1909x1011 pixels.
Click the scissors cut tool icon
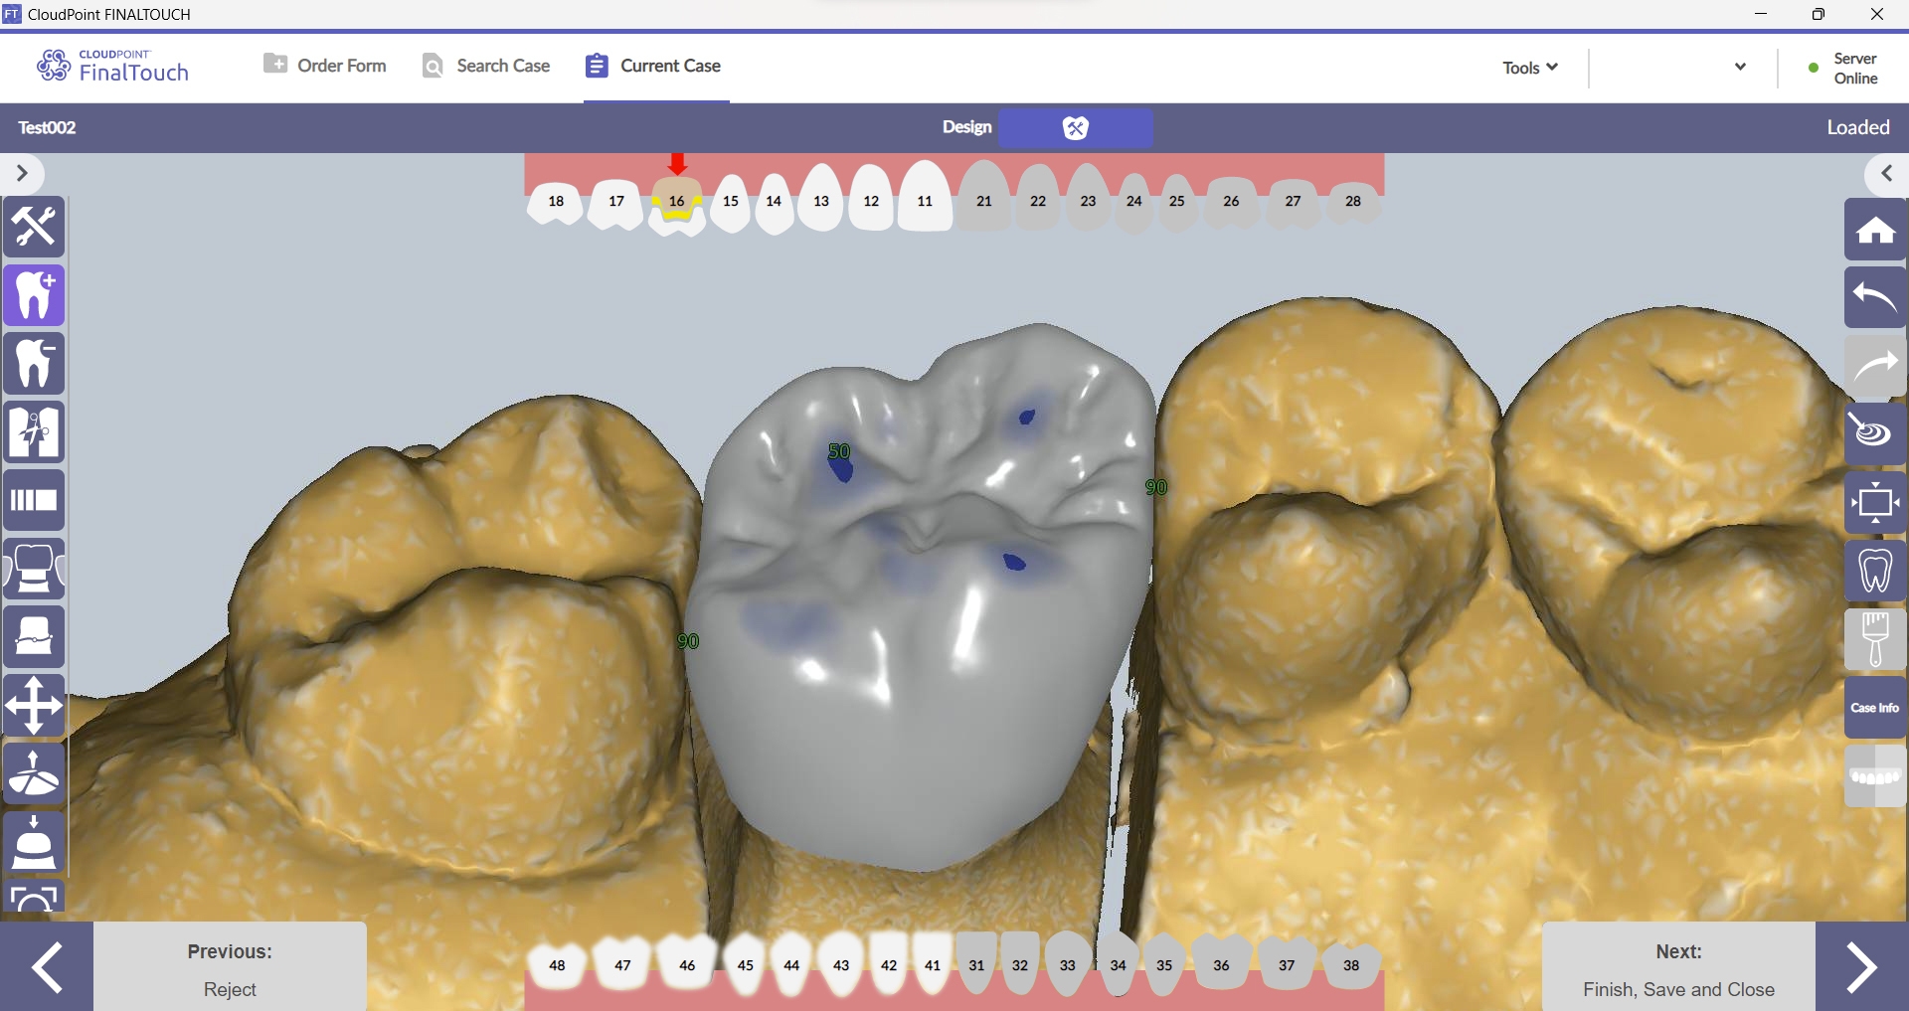click(35, 432)
